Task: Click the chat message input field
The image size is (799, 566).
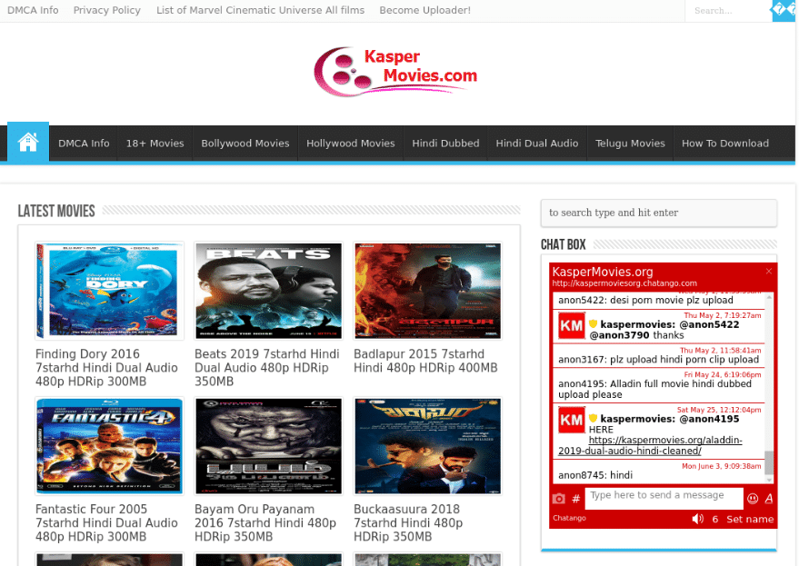Action: click(664, 498)
